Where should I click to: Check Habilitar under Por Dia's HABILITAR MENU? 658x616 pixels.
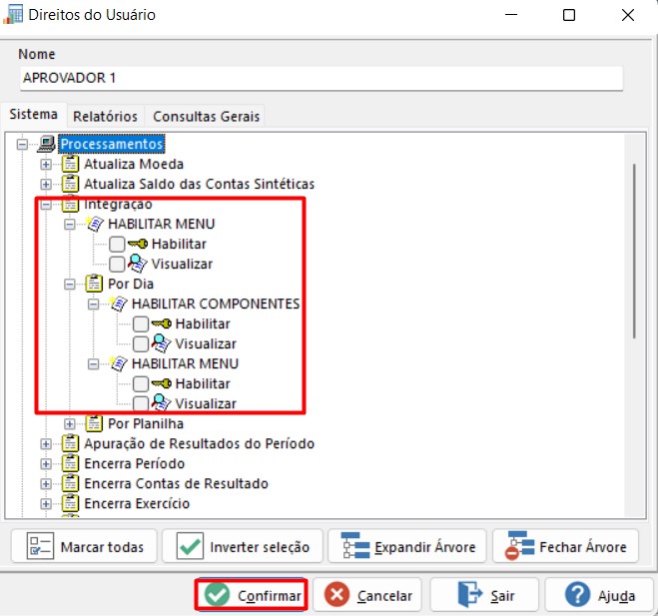141,383
